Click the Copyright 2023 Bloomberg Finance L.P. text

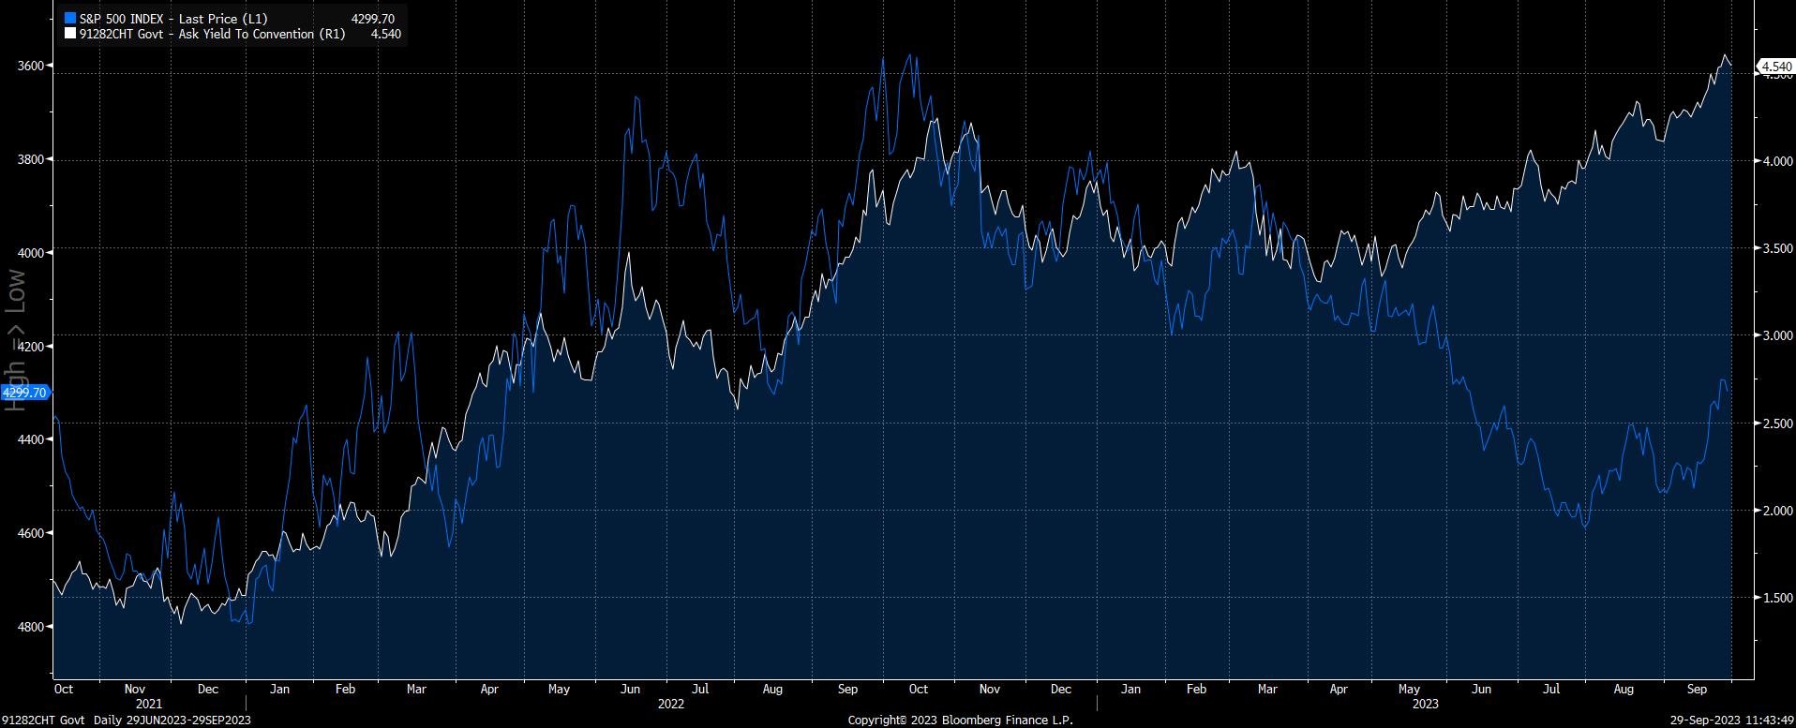click(x=961, y=720)
